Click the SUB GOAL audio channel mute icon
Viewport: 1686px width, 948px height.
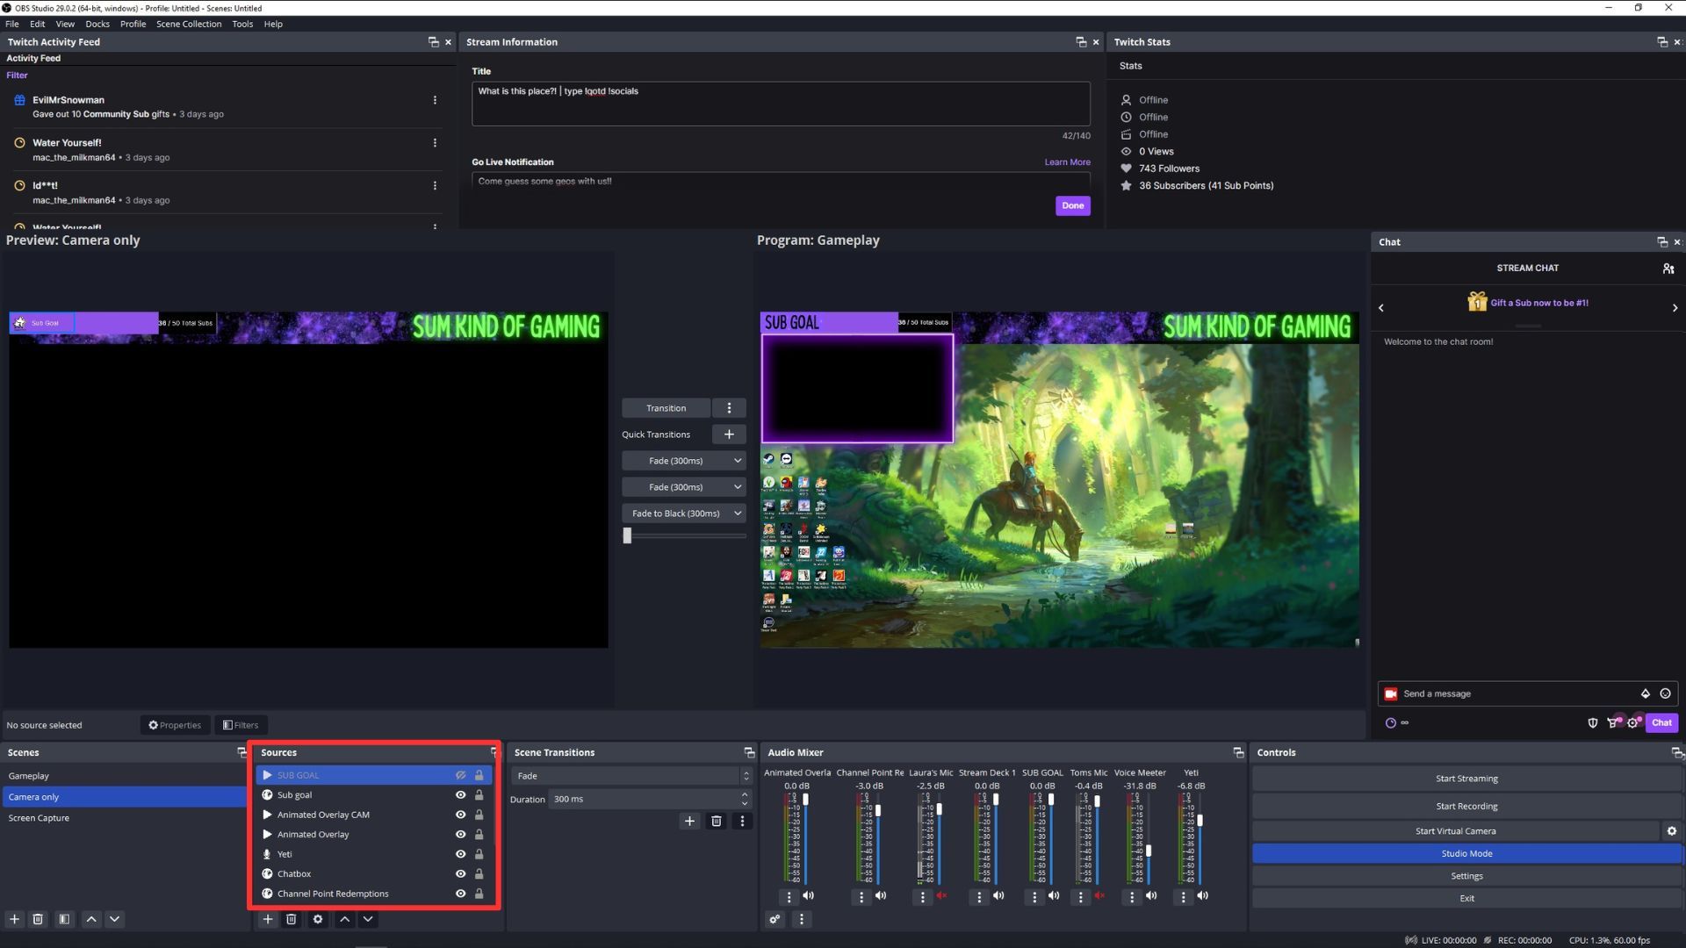(x=1055, y=896)
